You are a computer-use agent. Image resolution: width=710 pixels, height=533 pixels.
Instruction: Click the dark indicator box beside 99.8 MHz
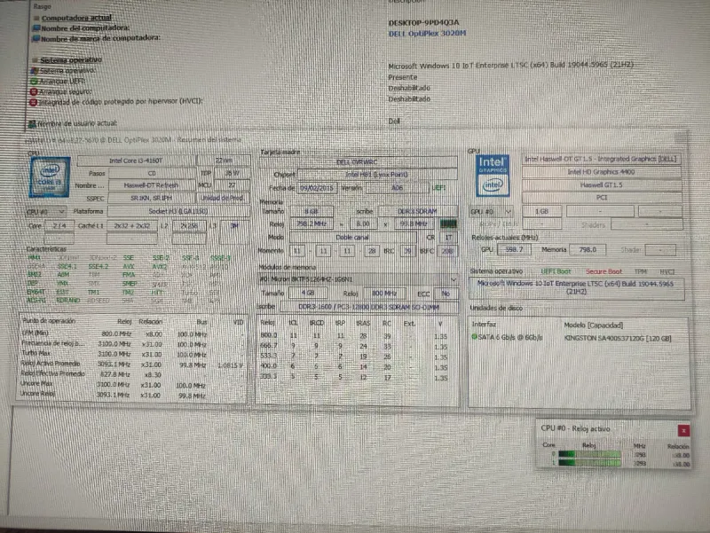coord(448,224)
